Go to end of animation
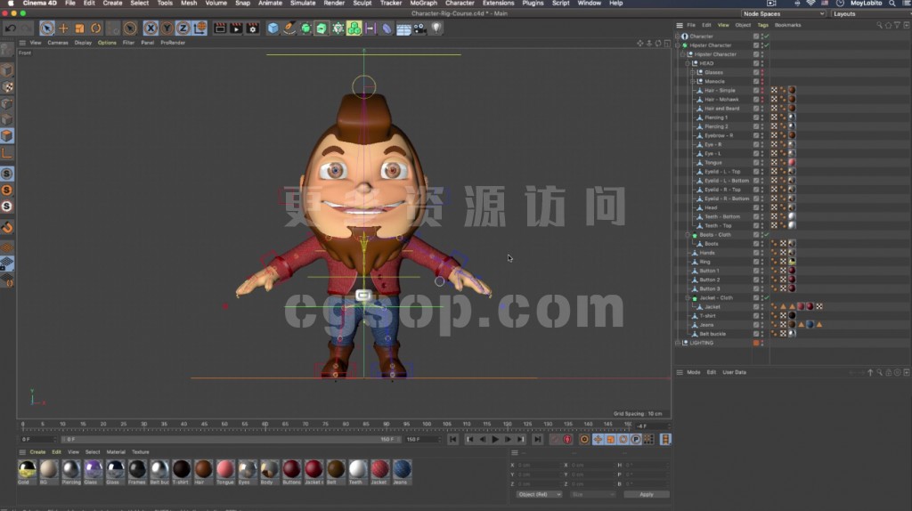Image resolution: width=912 pixels, height=511 pixels. pos(538,440)
